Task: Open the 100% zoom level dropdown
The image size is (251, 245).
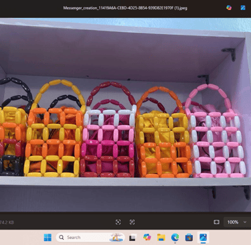Action: tap(237, 222)
